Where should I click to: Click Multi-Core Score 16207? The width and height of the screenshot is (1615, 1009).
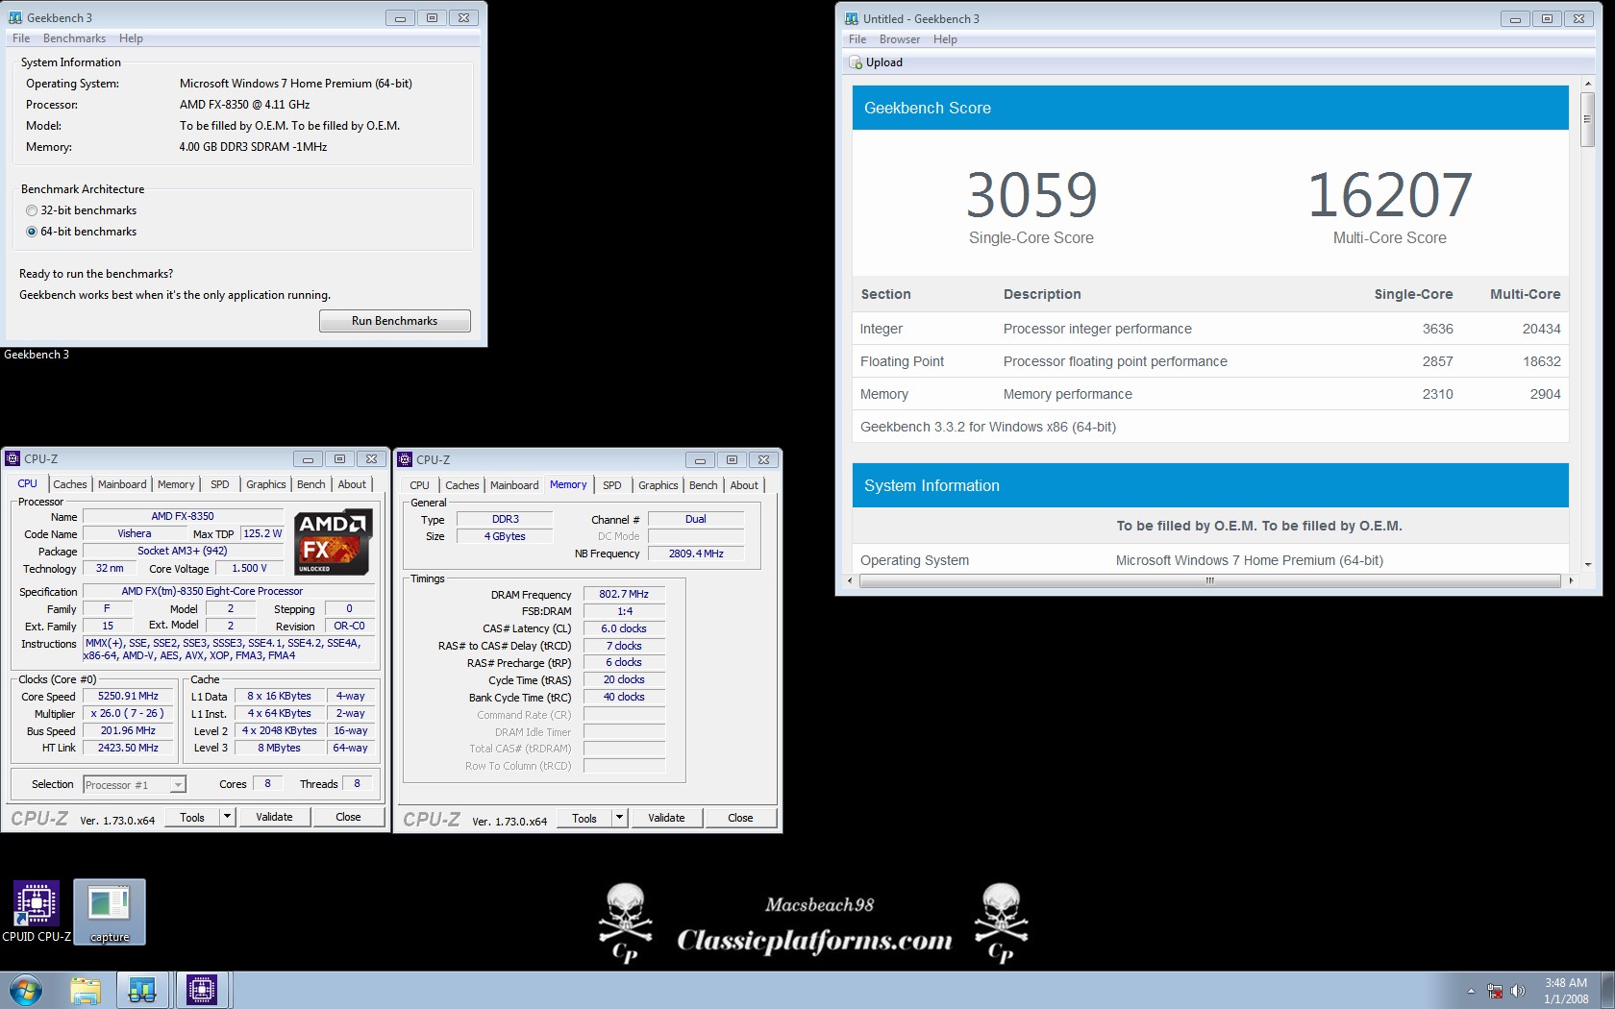(1390, 195)
